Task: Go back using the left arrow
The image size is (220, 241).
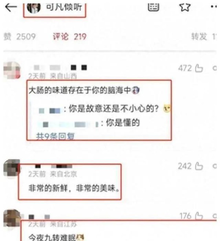Action: point(11,7)
